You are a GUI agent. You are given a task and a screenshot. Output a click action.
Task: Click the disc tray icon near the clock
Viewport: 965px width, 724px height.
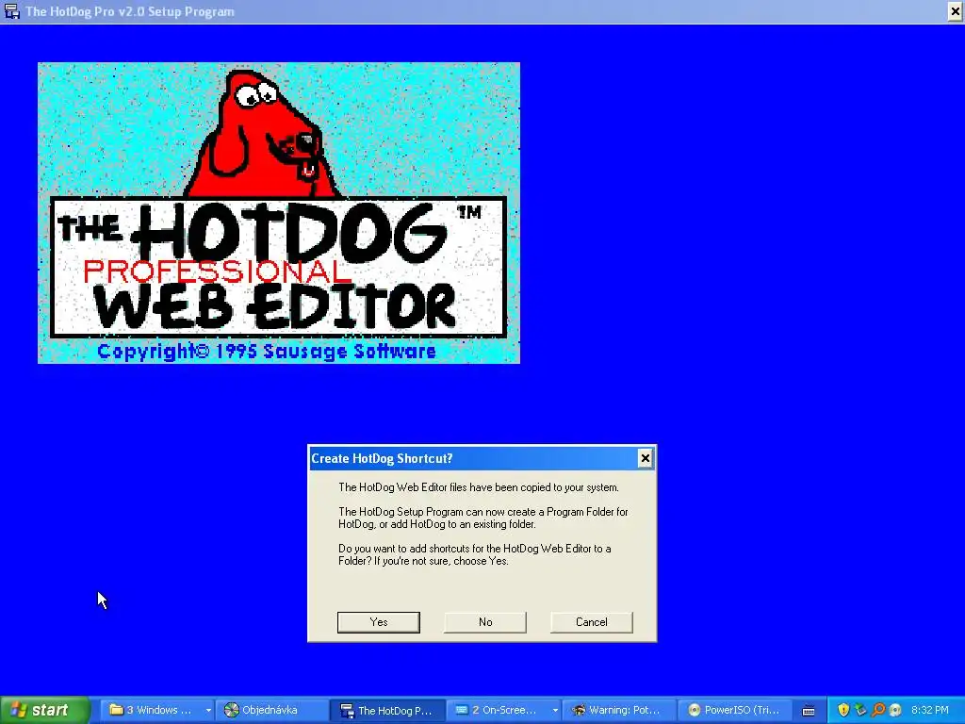pos(895,710)
